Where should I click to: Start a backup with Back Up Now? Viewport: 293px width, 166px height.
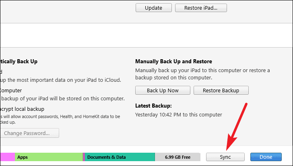163,90
